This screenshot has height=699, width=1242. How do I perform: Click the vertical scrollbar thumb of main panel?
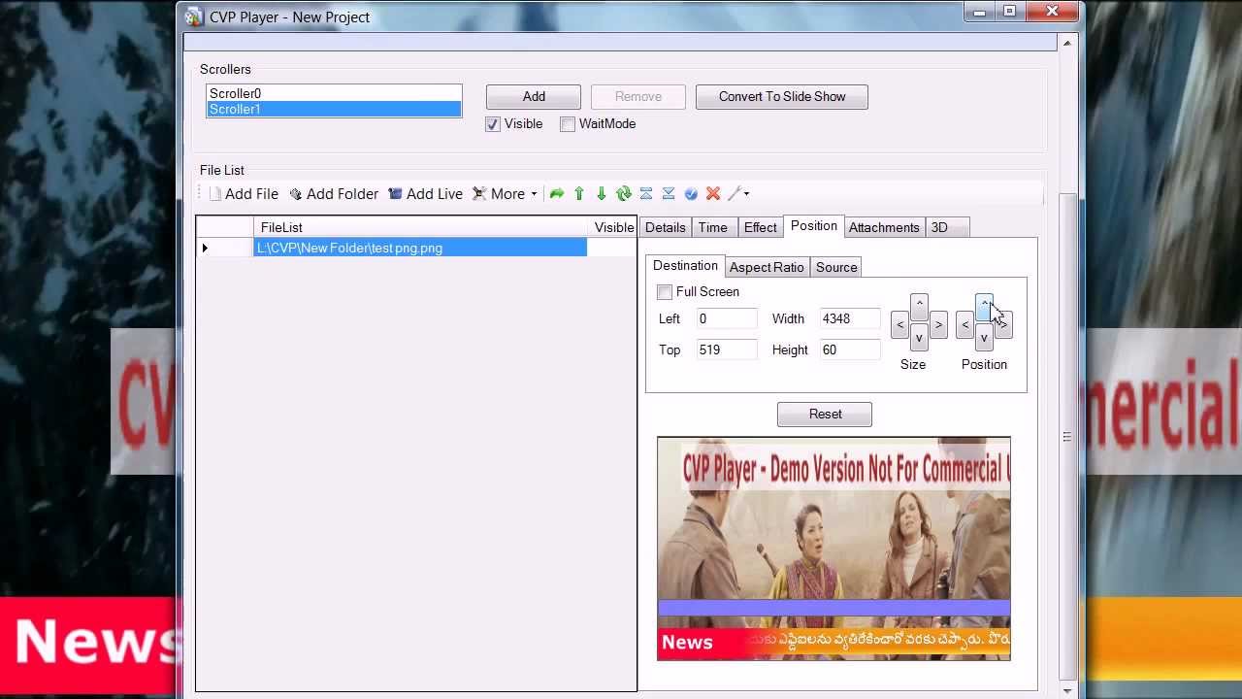[x=1067, y=437]
